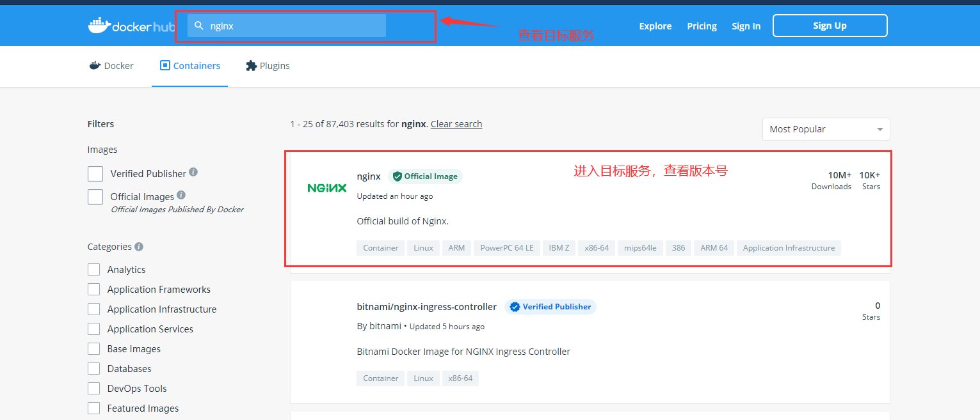The width and height of the screenshot is (980, 420).
Task: Click the Verified Publisher check badge
Action: click(x=550, y=307)
